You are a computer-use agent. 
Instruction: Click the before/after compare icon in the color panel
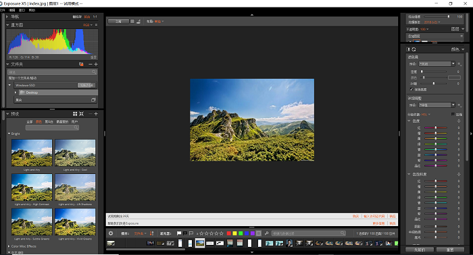pyautogui.click(x=408, y=49)
